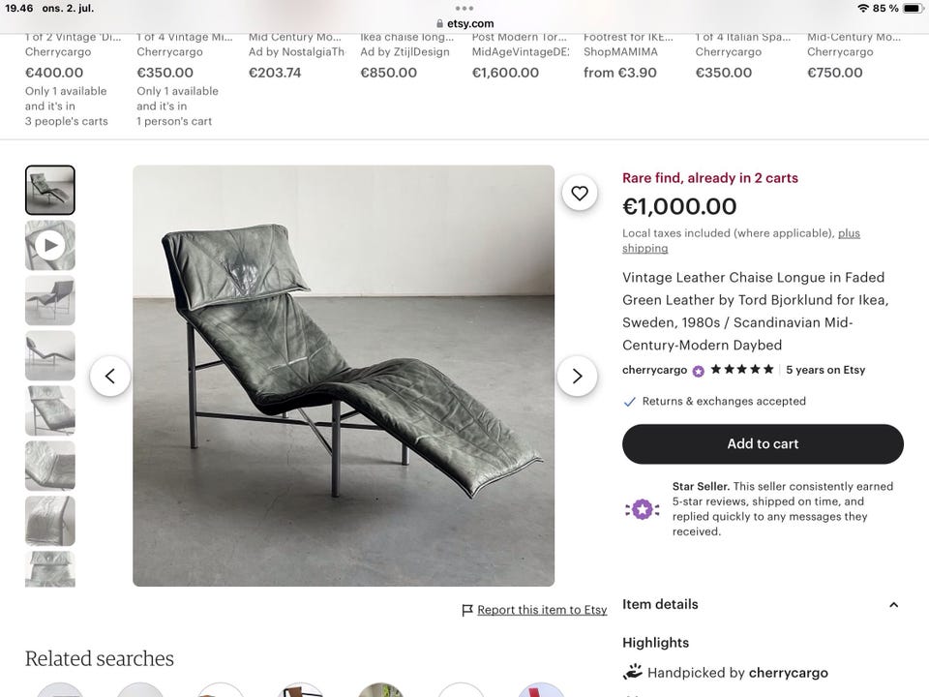Image resolution: width=929 pixels, height=697 pixels.
Task: Click the Safari three-dot menu at top
Action: tap(464, 8)
